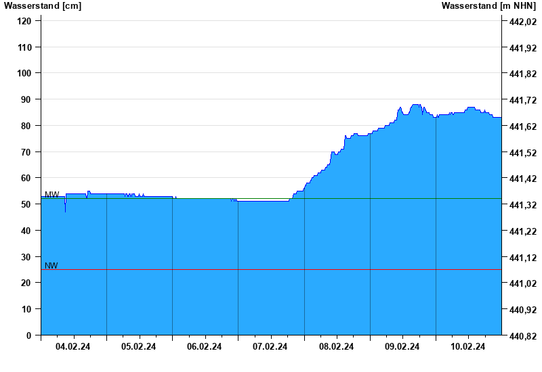Click the 30 value on left axis
This screenshot has width=542, height=372.
point(26,257)
